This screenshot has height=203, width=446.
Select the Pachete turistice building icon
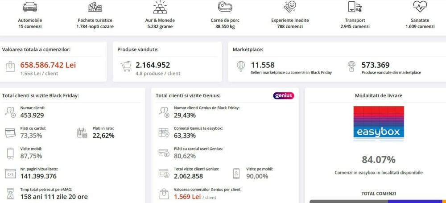tap(95, 7)
